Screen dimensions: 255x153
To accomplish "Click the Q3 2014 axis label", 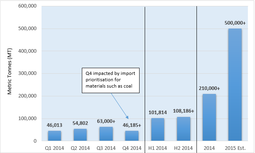I will 106,148.
